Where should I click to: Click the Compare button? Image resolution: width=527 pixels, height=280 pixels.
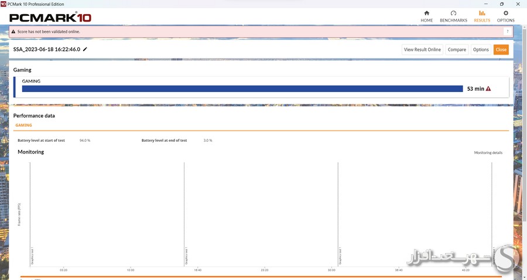click(457, 49)
